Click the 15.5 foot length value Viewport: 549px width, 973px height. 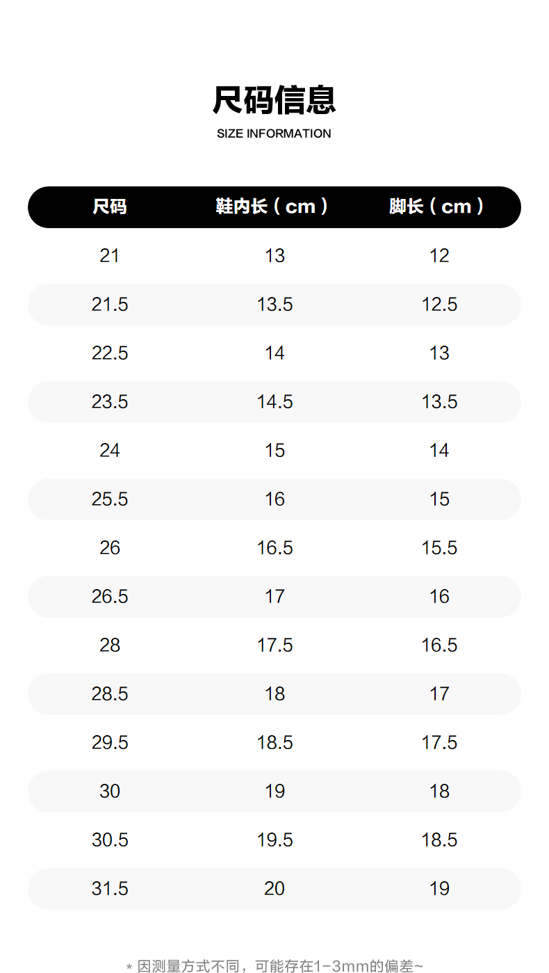point(439,548)
